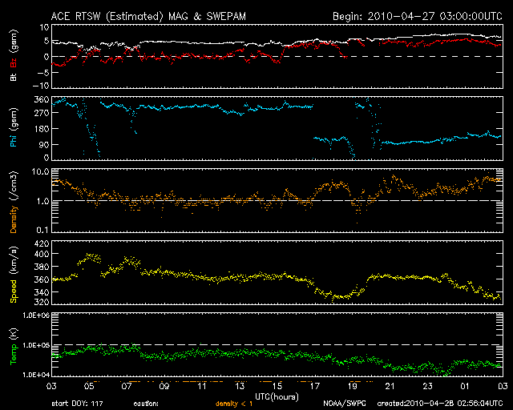Click the yellow 'Speed (km/s)' axis label

click(14, 275)
